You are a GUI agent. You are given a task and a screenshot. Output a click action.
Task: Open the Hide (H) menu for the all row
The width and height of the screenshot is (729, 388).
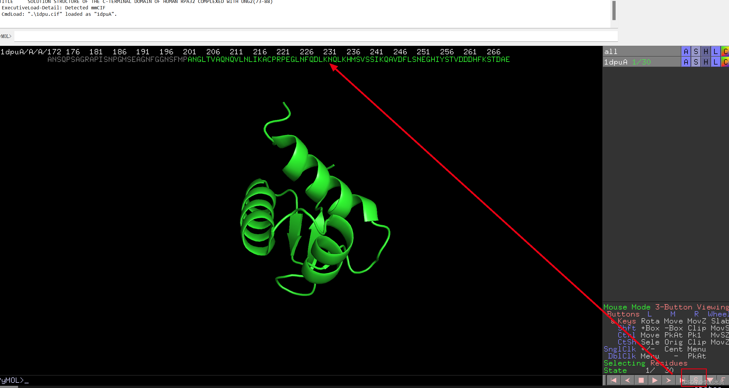point(706,51)
